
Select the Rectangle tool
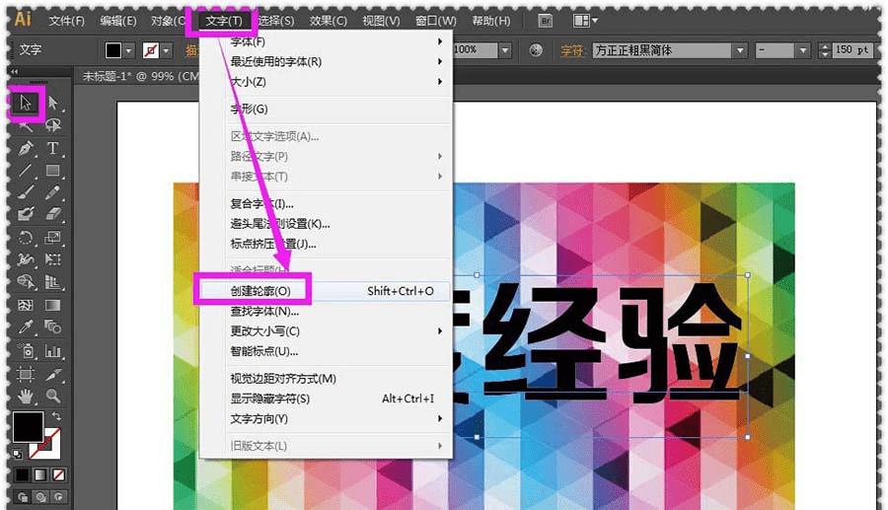pyautogui.click(x=52, y=171)
